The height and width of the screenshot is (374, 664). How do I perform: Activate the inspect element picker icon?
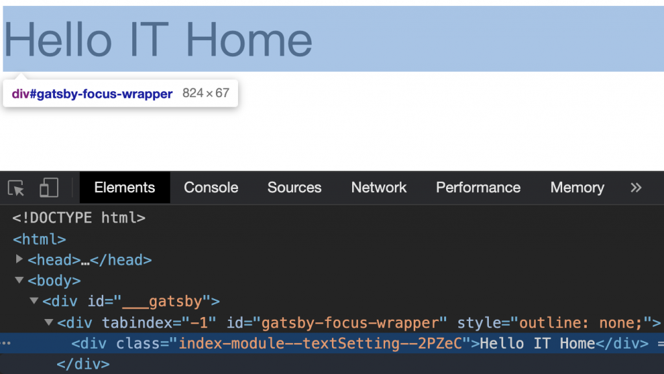(16, 188)
